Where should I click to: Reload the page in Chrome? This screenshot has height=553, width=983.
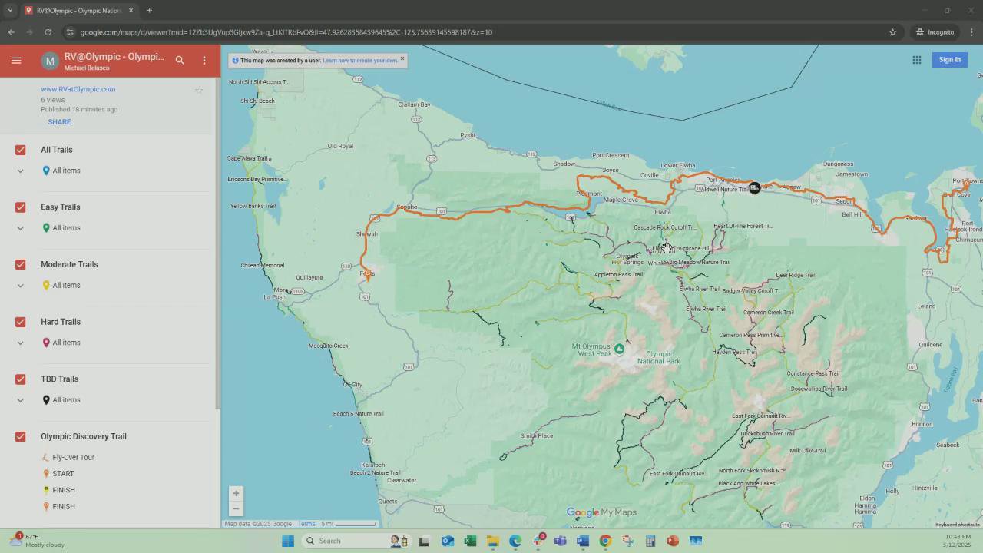48,32
